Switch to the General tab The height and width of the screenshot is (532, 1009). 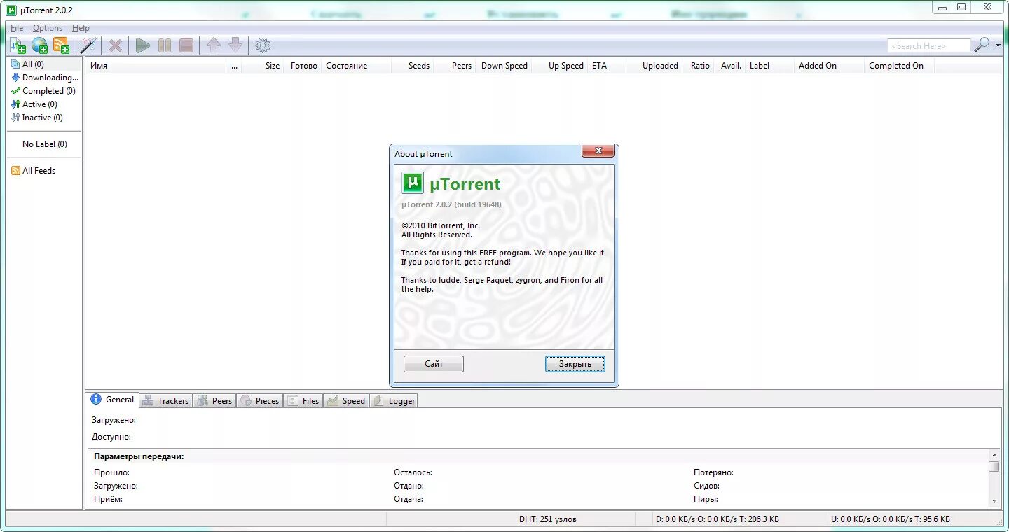(x=113, y=400)
